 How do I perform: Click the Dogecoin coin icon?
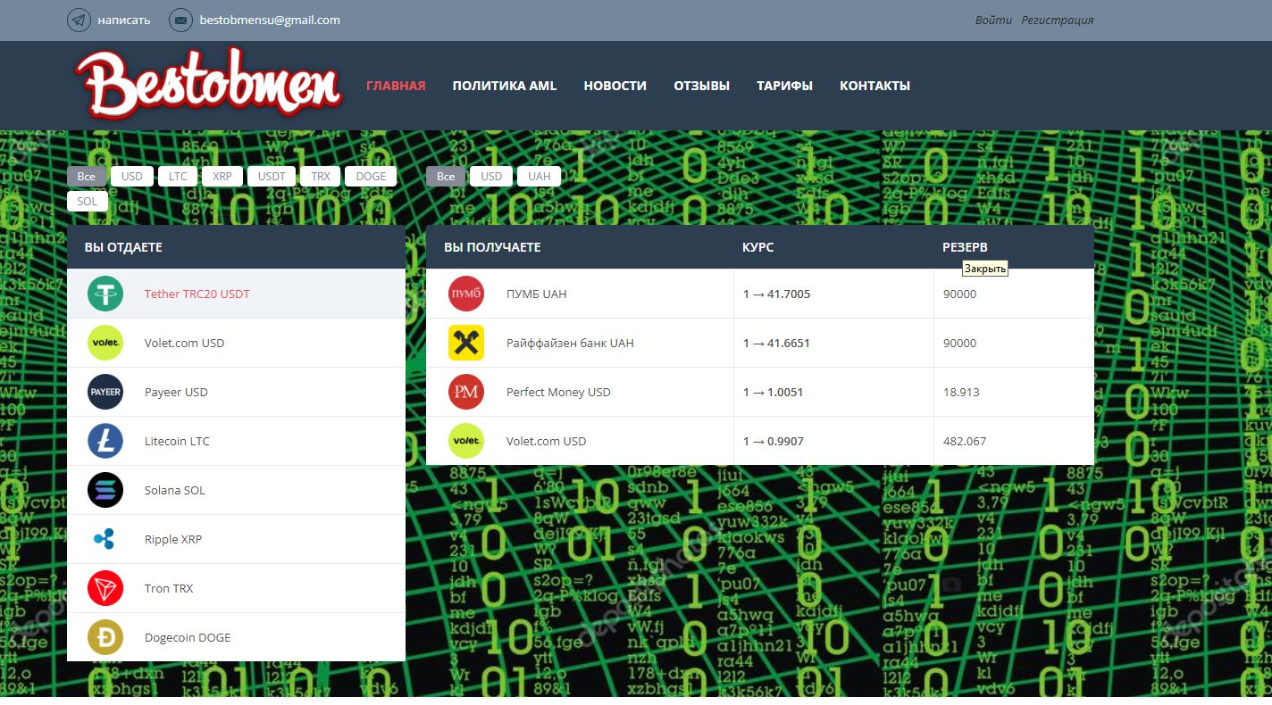point(105,637)
